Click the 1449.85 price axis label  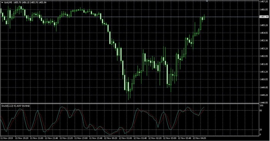click(x=264, y=87)
